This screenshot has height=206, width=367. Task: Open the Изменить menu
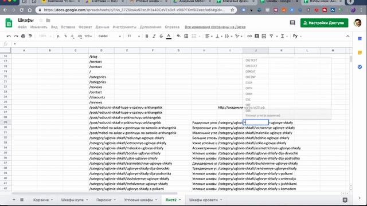coord(38,27)
